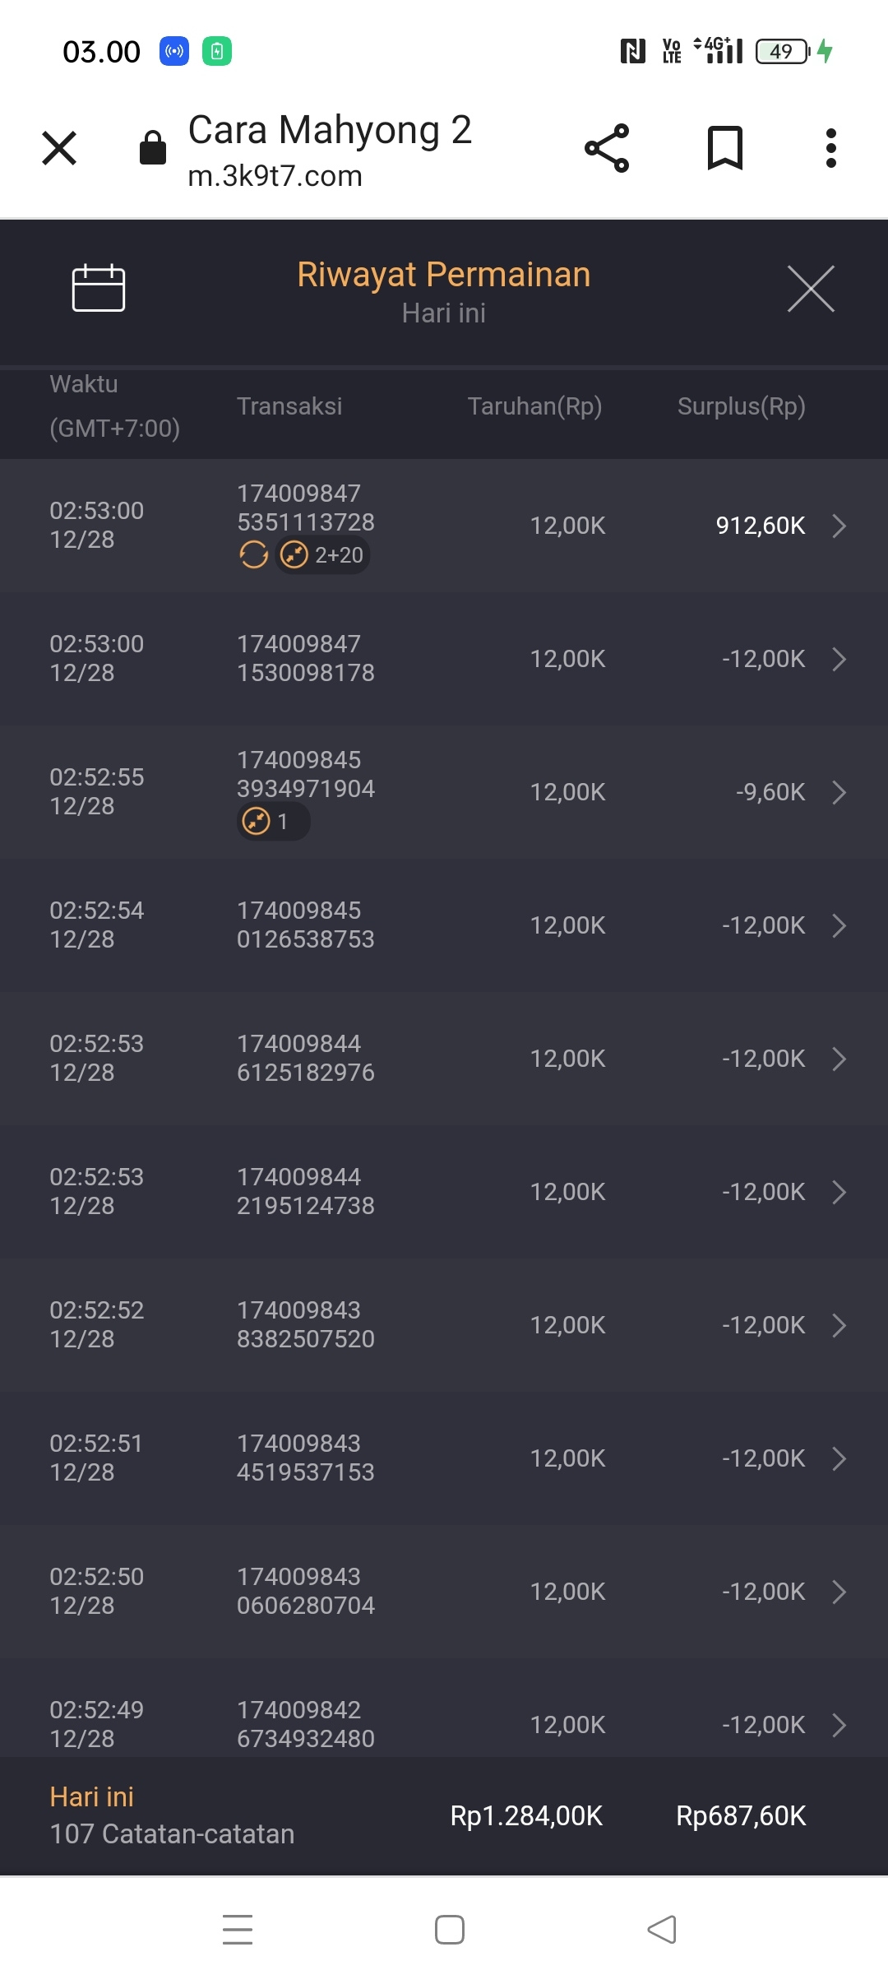Viewport: 888px width, 1984px height.
Task: Tap the share icon in browser bar
Action: (607, 148)
